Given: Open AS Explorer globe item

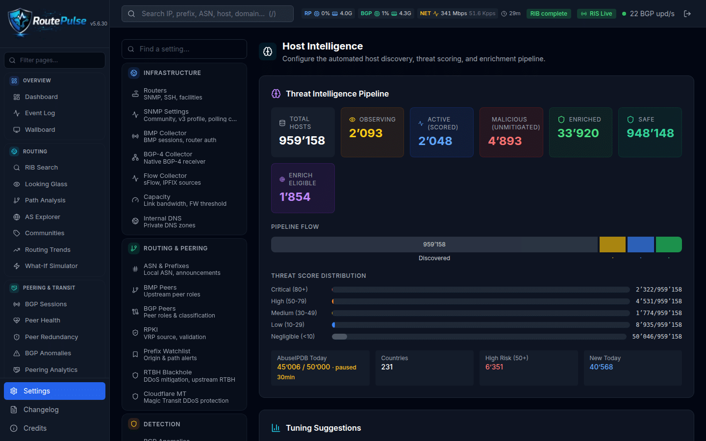Looking at the screenshot, I should pos(54,217).
